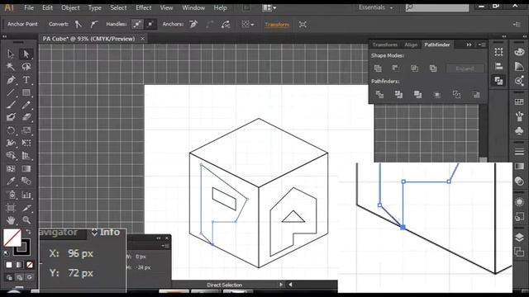Screen dimensions: 529x297
Task: Enable show handles for multiple anchor points
Action: point(137,24)
